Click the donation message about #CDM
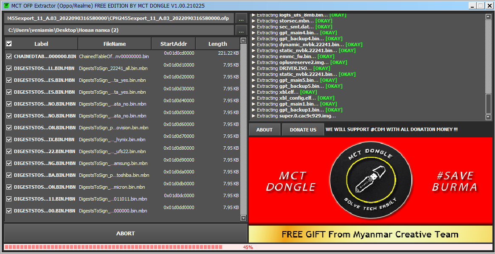Screen dimensions: 495x254 coord(391,129)
